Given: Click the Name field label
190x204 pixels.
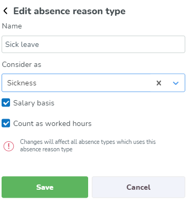Looking at the screenshot, I should (12, 26).
